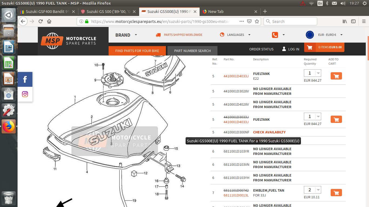This screenshot has height=207, width=369.
Task: Open the sound volume indicator
Action: coord(343,3)
